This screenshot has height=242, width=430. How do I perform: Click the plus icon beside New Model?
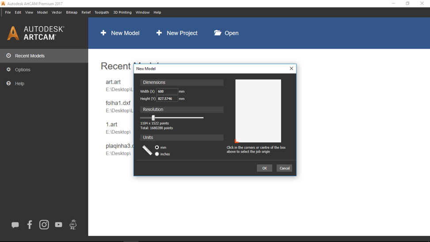103,33
